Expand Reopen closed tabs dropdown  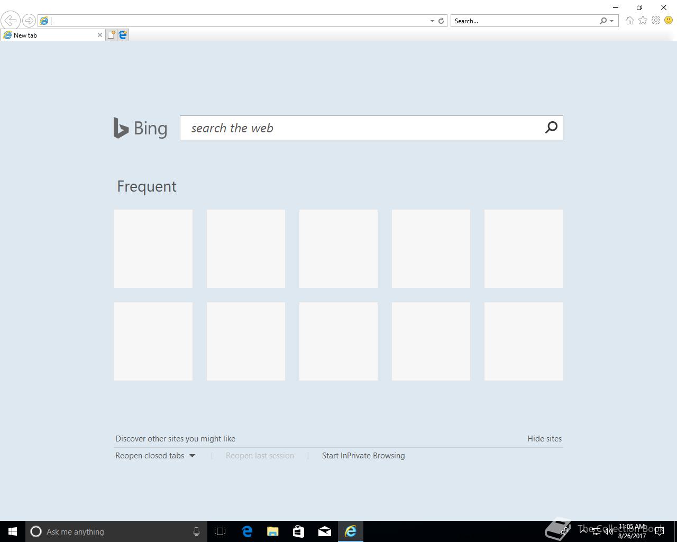(x=155, y=456)
